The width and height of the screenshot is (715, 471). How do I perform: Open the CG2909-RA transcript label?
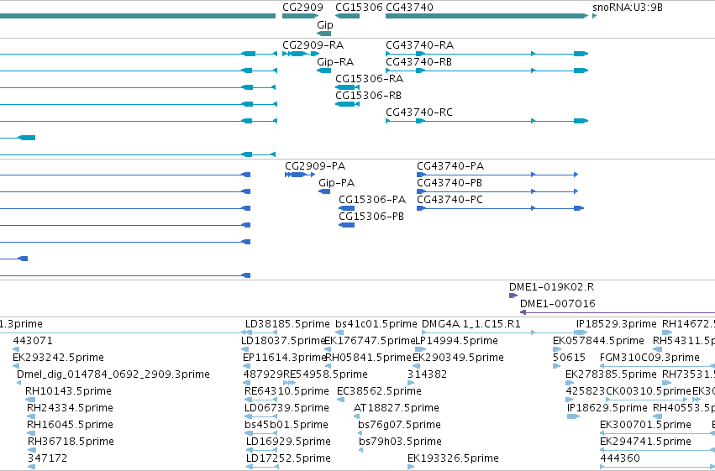313,45
